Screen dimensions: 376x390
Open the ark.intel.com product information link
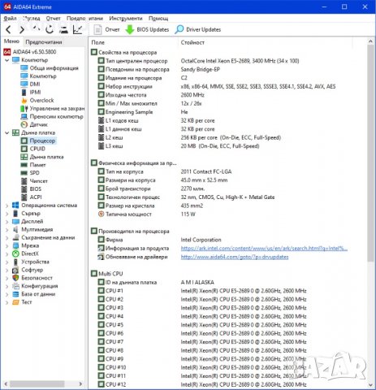click(264, 249)
